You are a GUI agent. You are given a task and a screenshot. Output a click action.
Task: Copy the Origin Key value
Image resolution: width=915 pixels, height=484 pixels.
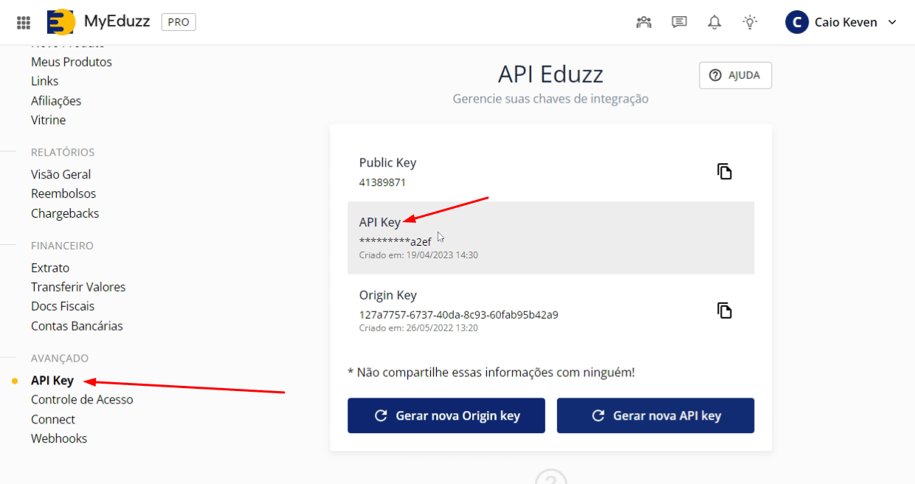tap(725, 310)
